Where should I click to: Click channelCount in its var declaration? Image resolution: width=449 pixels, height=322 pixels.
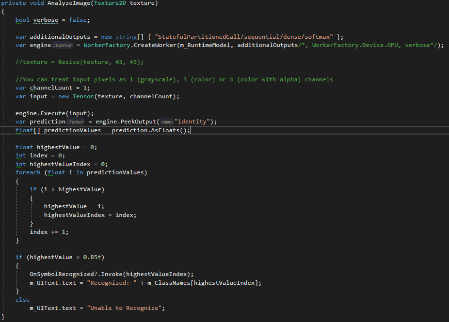(x=51, y=88)
